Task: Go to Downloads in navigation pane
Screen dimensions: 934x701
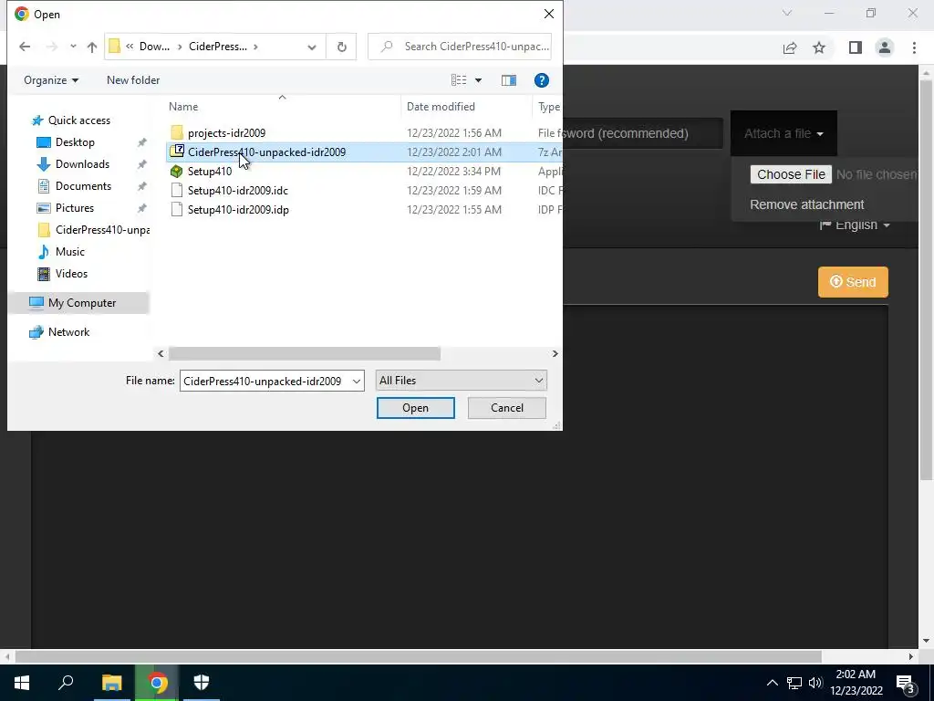Action: [82, 164]
